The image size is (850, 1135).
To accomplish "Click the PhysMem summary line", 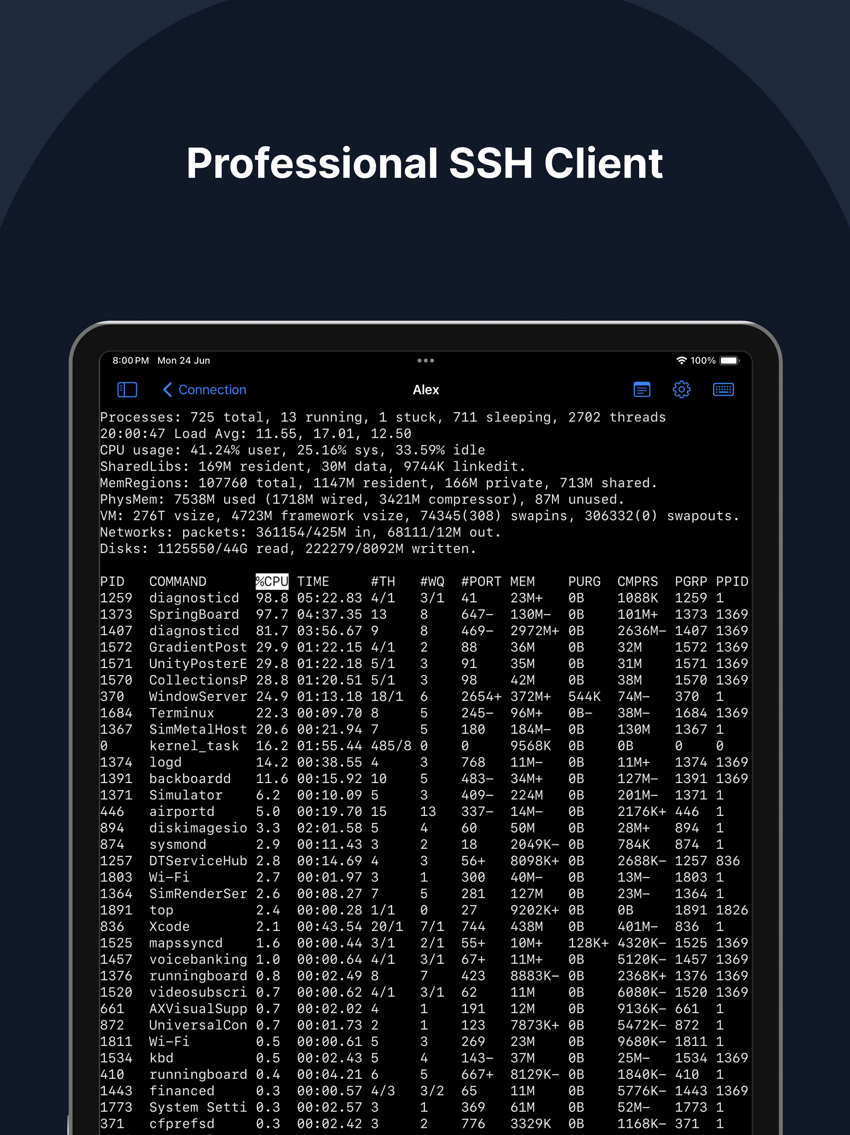I will pos(362,499).
